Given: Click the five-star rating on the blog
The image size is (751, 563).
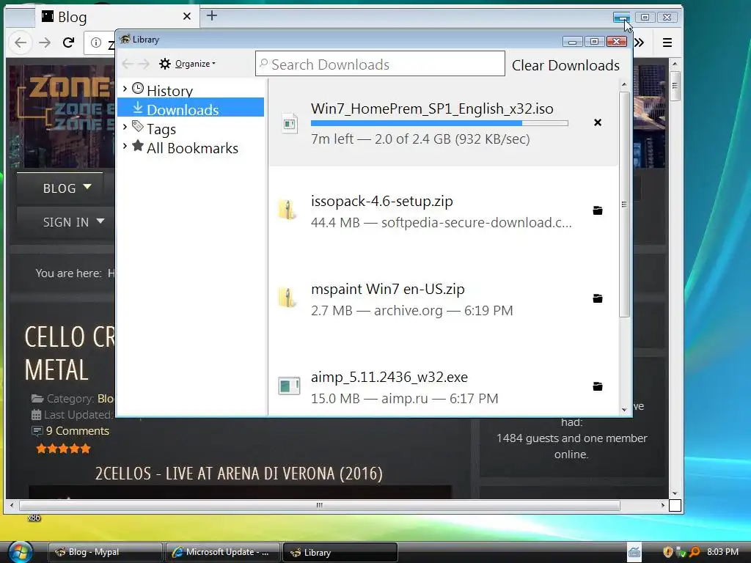Looking at the screenshot, I should point(63,449).
